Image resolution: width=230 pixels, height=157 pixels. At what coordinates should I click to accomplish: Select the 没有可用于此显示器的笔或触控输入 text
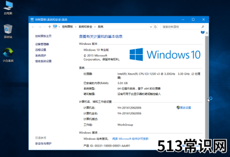[x=139, y=94]
